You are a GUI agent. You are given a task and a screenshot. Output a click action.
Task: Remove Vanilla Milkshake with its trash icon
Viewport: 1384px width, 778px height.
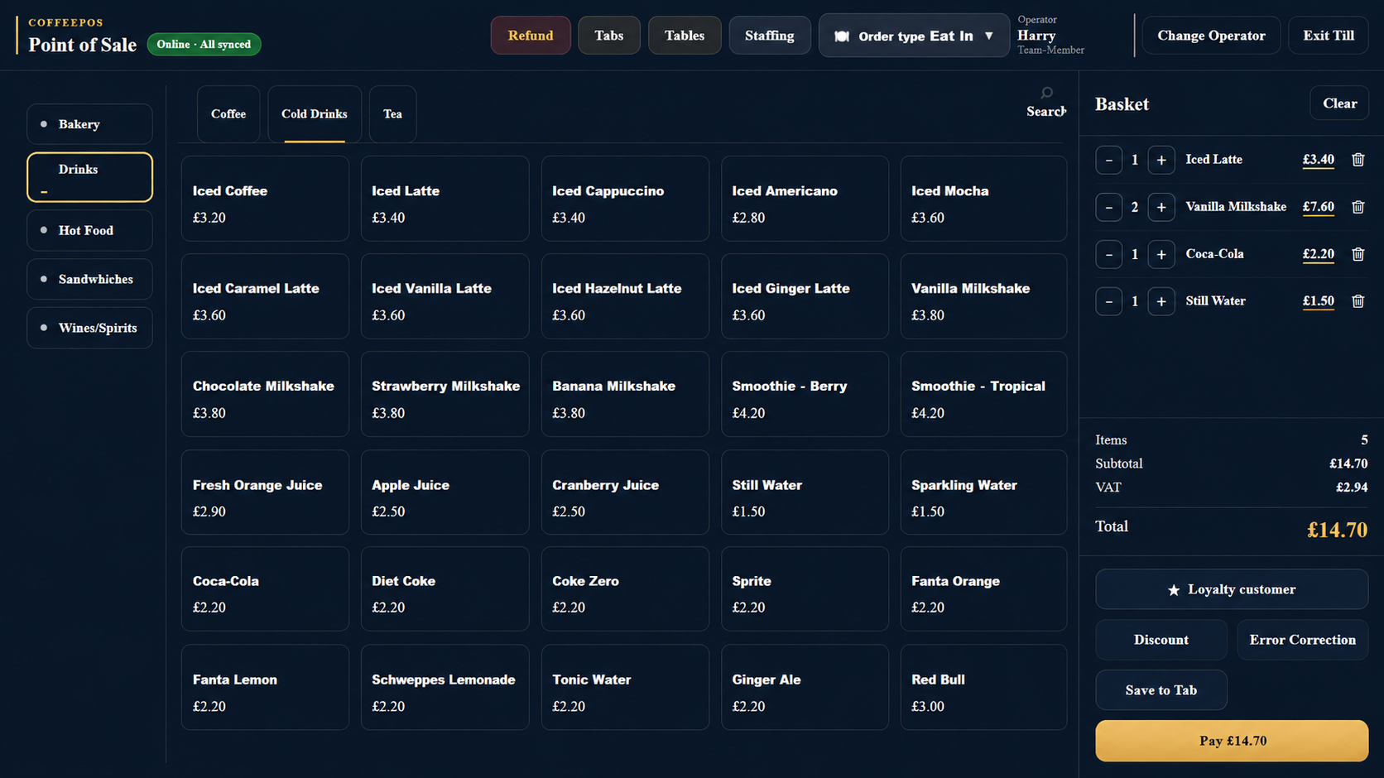point(1358,207)
